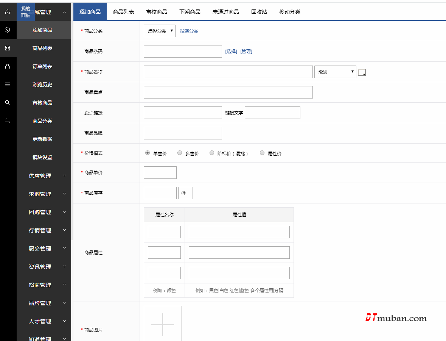Click the 搜索分类 link
Image resolution: width=446 pixels, height=341 pixels.
(x=189, y=31)
